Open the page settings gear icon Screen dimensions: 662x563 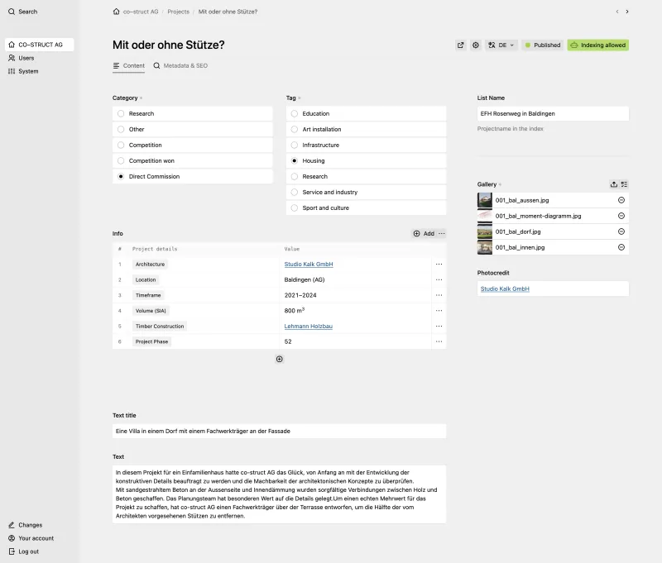[x=477, y=45]
